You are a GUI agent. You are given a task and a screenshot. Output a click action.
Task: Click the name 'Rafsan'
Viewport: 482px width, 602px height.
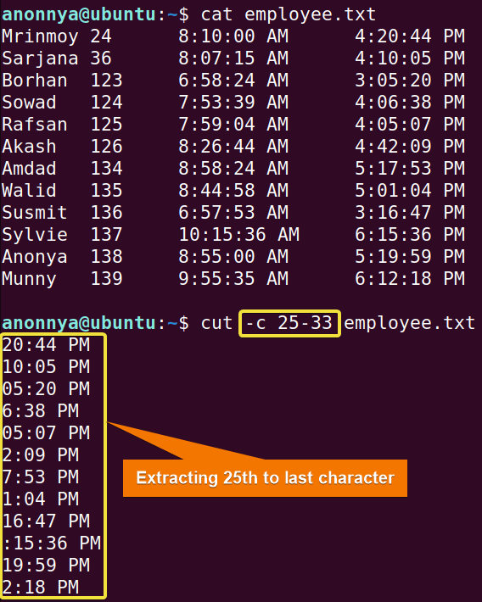click(x=35, y=125)
